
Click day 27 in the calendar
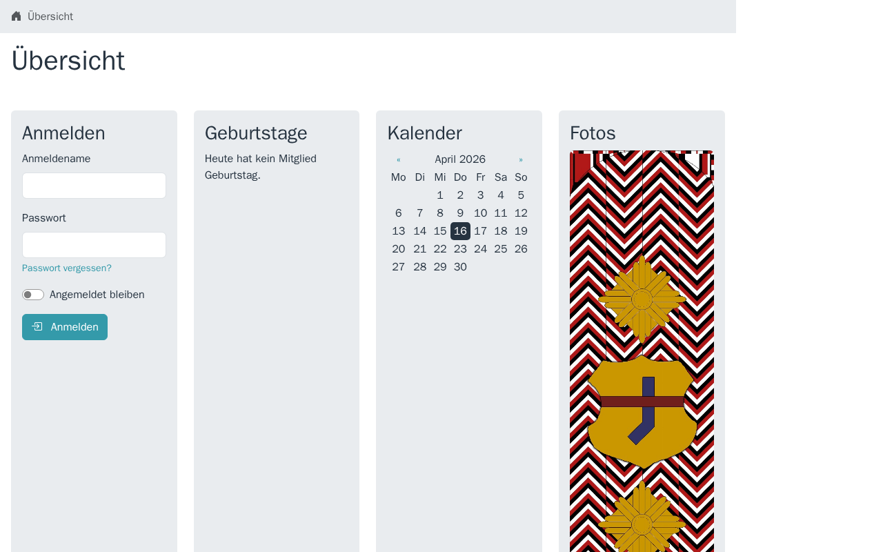(x=399, y=267)
